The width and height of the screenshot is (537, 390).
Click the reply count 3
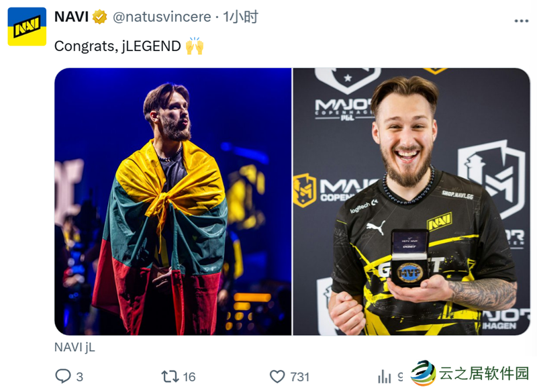click(x=79, y=377)
